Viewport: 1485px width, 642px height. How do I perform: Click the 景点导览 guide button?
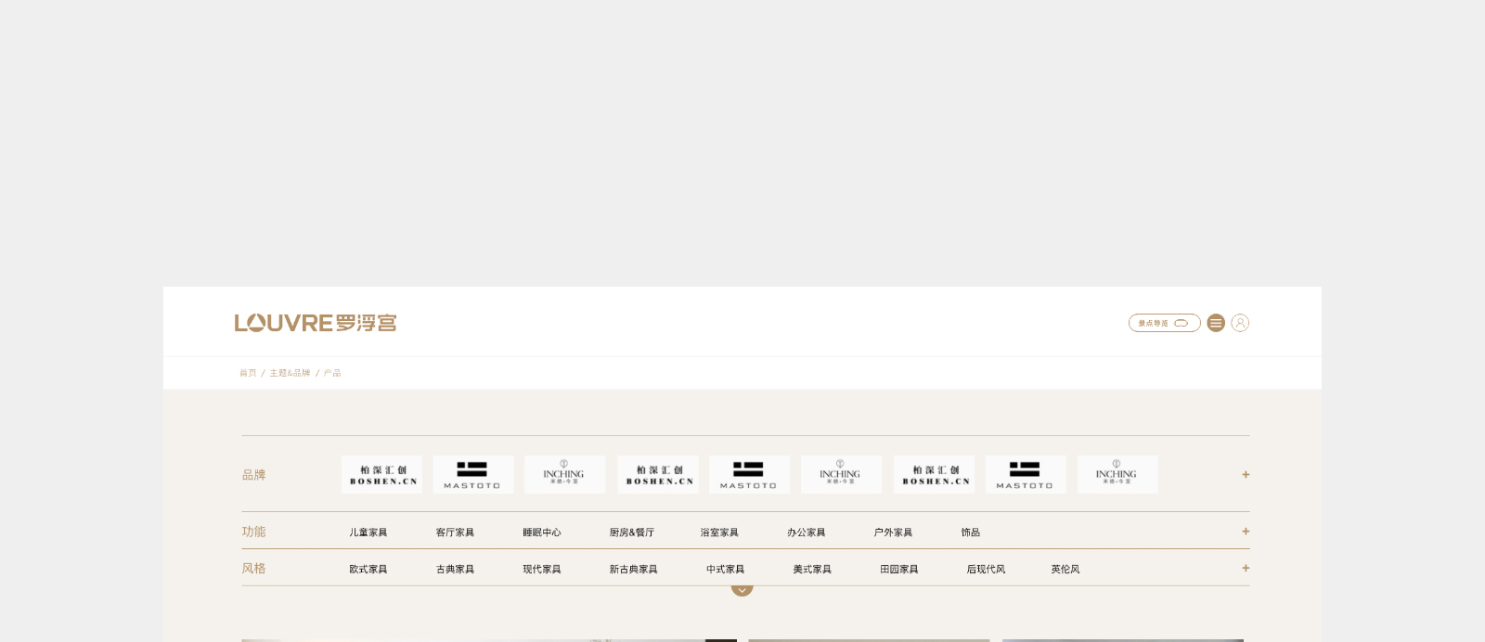[1164, 323]
